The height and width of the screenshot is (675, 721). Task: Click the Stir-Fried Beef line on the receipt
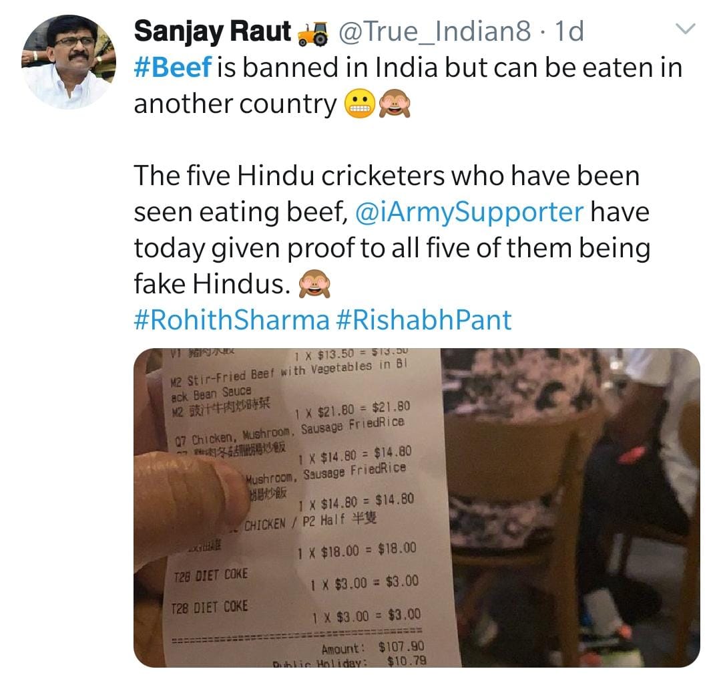click(287, 369)
